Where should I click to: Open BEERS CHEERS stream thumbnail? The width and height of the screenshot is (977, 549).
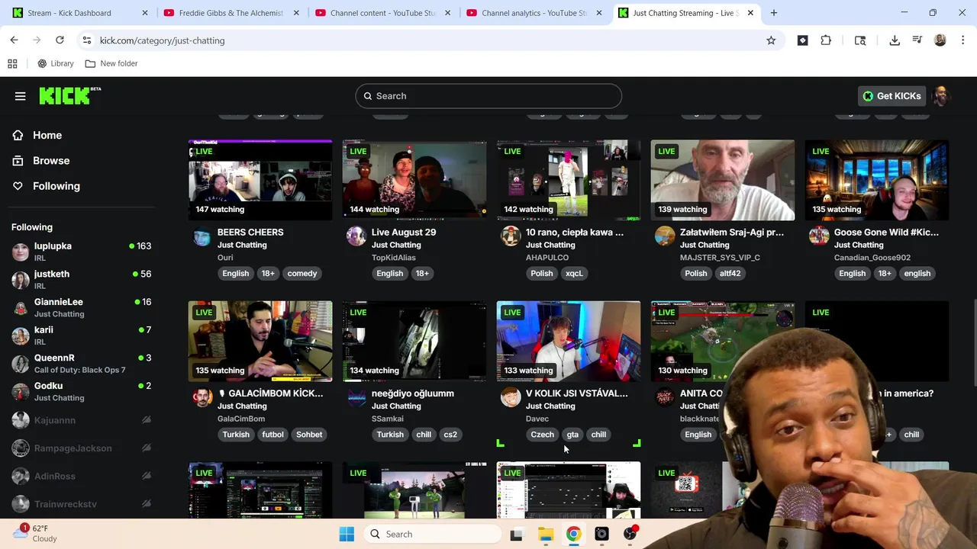(260, 180)
